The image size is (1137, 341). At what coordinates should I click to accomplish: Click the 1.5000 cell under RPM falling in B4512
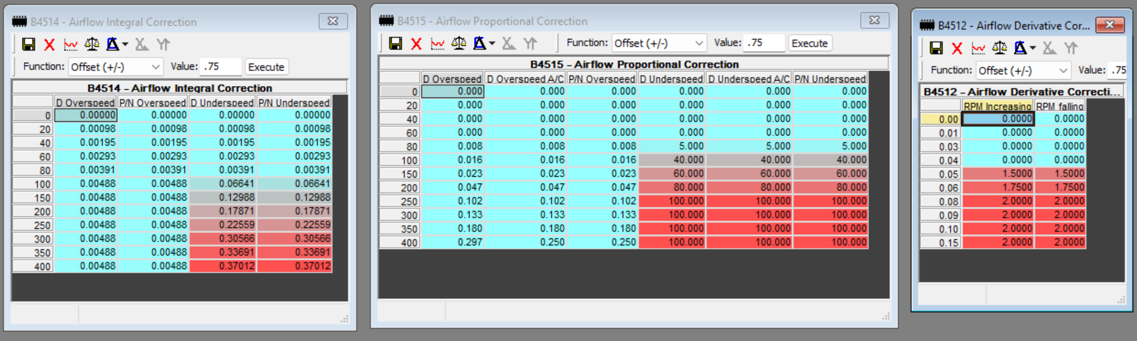(x=1060, y=173)
